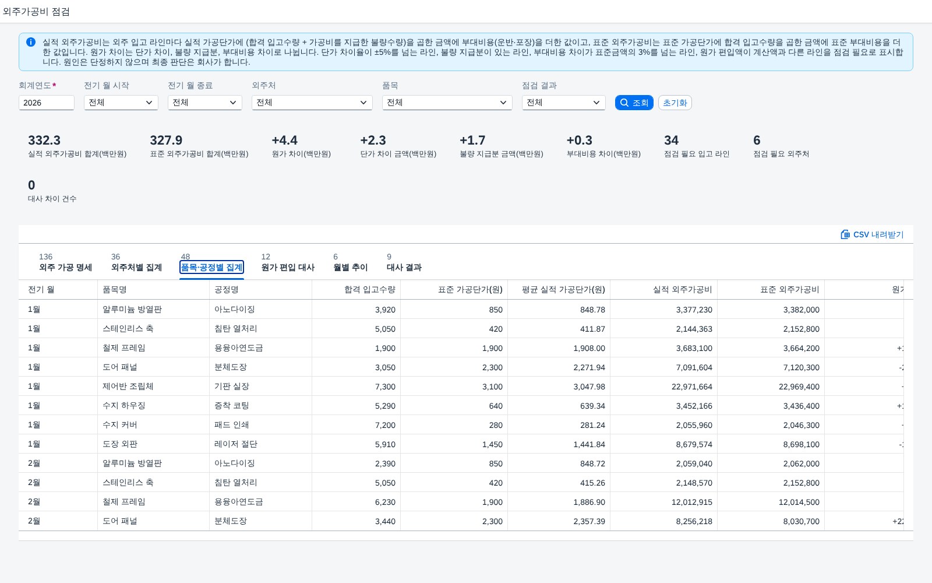Click the 22,971,664 실적 외주가공비 value
Viewport: 932px width, 583px height.
click(x=664, y=387)
